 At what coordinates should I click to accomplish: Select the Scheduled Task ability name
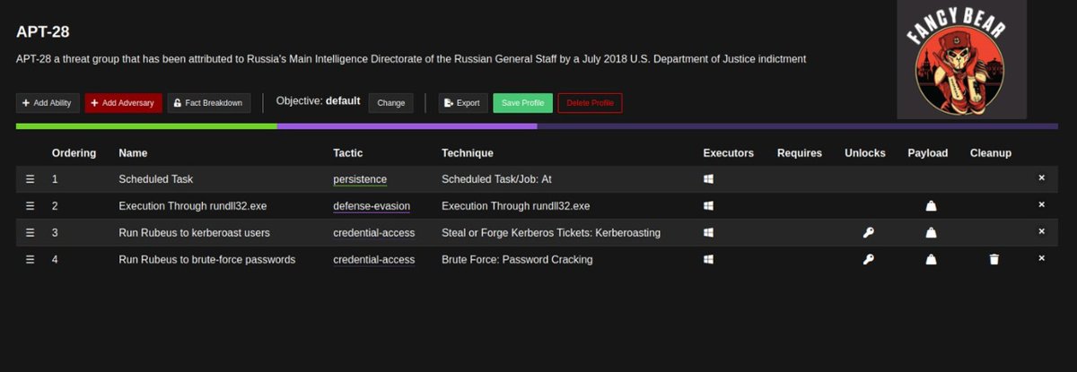tap(155, 179)
